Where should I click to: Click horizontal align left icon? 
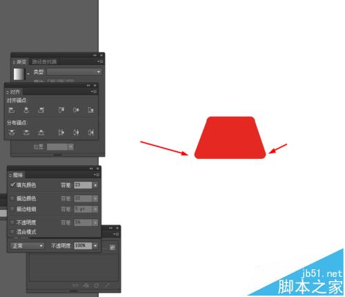12,110
